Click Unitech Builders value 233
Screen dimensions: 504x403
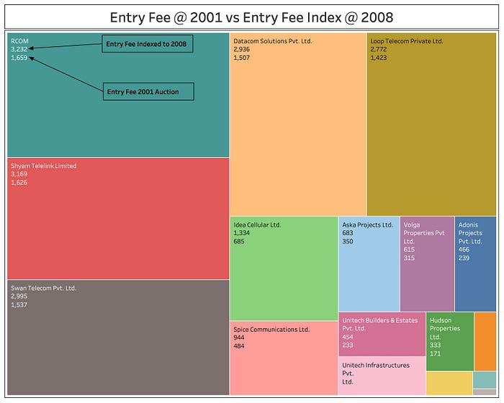(348, 345)
